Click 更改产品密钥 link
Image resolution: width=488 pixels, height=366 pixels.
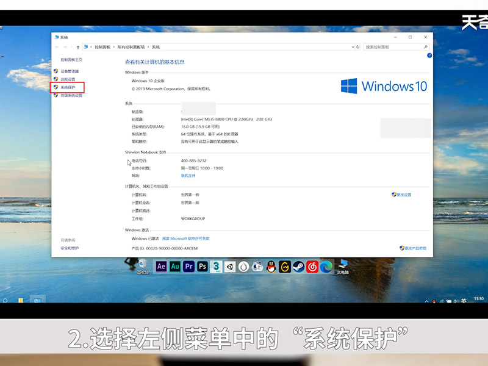[x=415, y=248]
